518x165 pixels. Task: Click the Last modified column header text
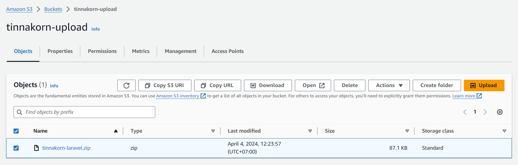pos(244,131)
